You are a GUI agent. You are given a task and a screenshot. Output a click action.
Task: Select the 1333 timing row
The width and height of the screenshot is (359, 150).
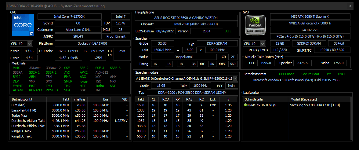tap(187, 110)
